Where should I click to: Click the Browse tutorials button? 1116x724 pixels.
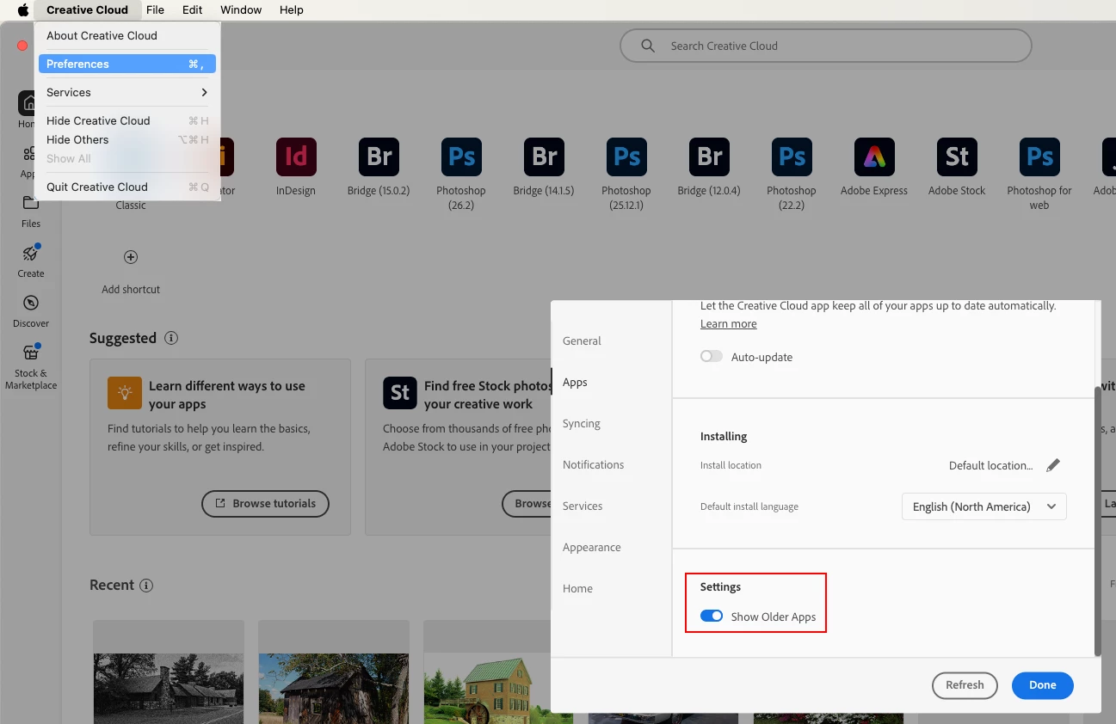pos(265,503)
